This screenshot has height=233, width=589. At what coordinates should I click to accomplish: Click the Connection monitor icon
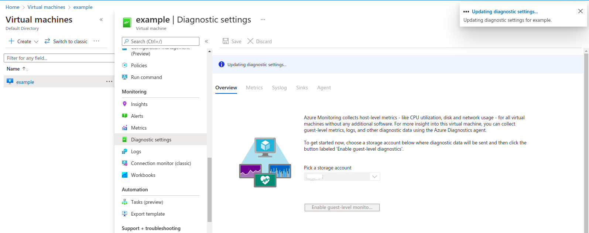tap(125, 163)
